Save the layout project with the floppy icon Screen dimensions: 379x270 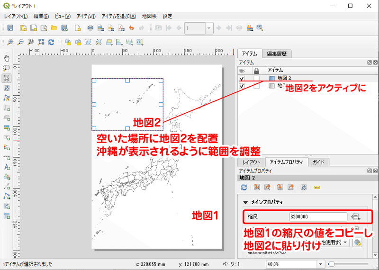tap(10, 28)
